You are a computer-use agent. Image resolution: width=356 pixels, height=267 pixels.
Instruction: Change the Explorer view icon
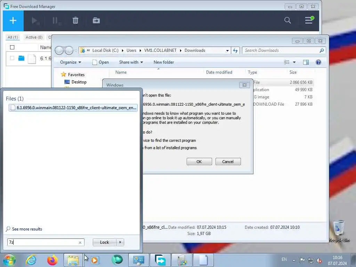coord(287,62)
